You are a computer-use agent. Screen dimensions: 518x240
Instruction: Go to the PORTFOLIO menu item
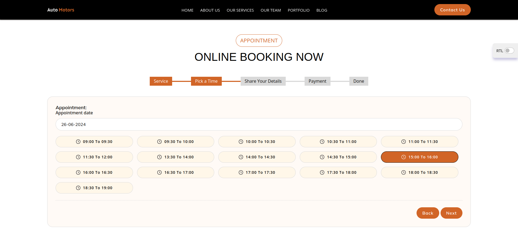298,10
